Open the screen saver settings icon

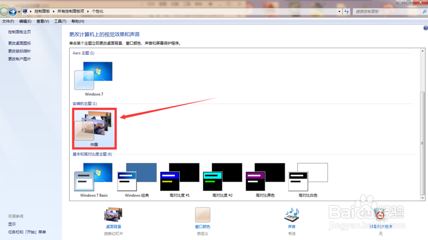coord(380,215)
